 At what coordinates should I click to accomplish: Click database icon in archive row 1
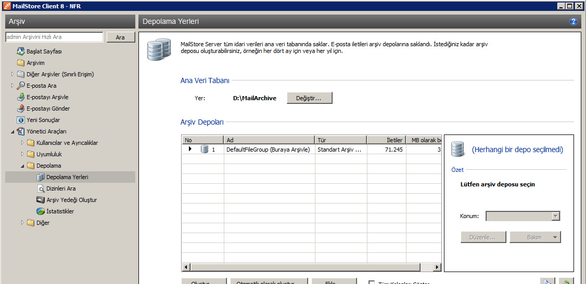tap(204, 150)
